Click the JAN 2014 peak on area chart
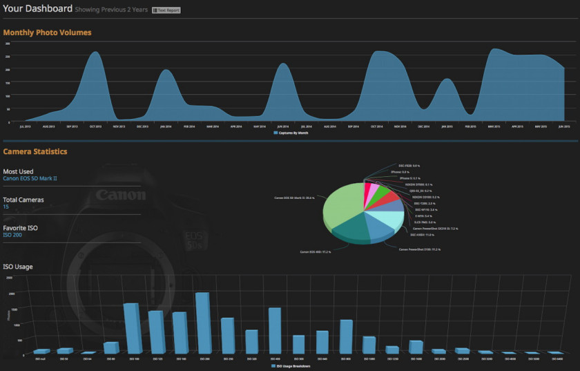The height and width of the screenshot is (371, 580). click(x=166, y=70)
